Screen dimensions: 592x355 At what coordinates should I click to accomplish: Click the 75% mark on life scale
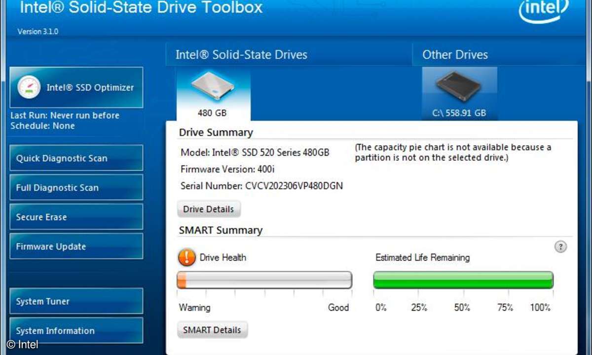tap(505, 308)
